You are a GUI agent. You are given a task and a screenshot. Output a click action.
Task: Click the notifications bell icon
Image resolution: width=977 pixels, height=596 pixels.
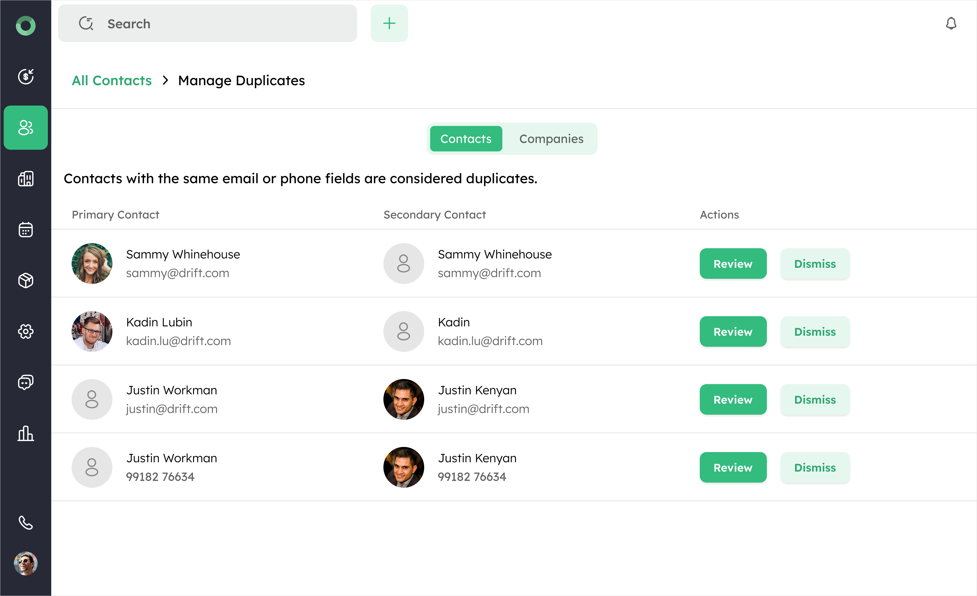(x=951, y=24)
